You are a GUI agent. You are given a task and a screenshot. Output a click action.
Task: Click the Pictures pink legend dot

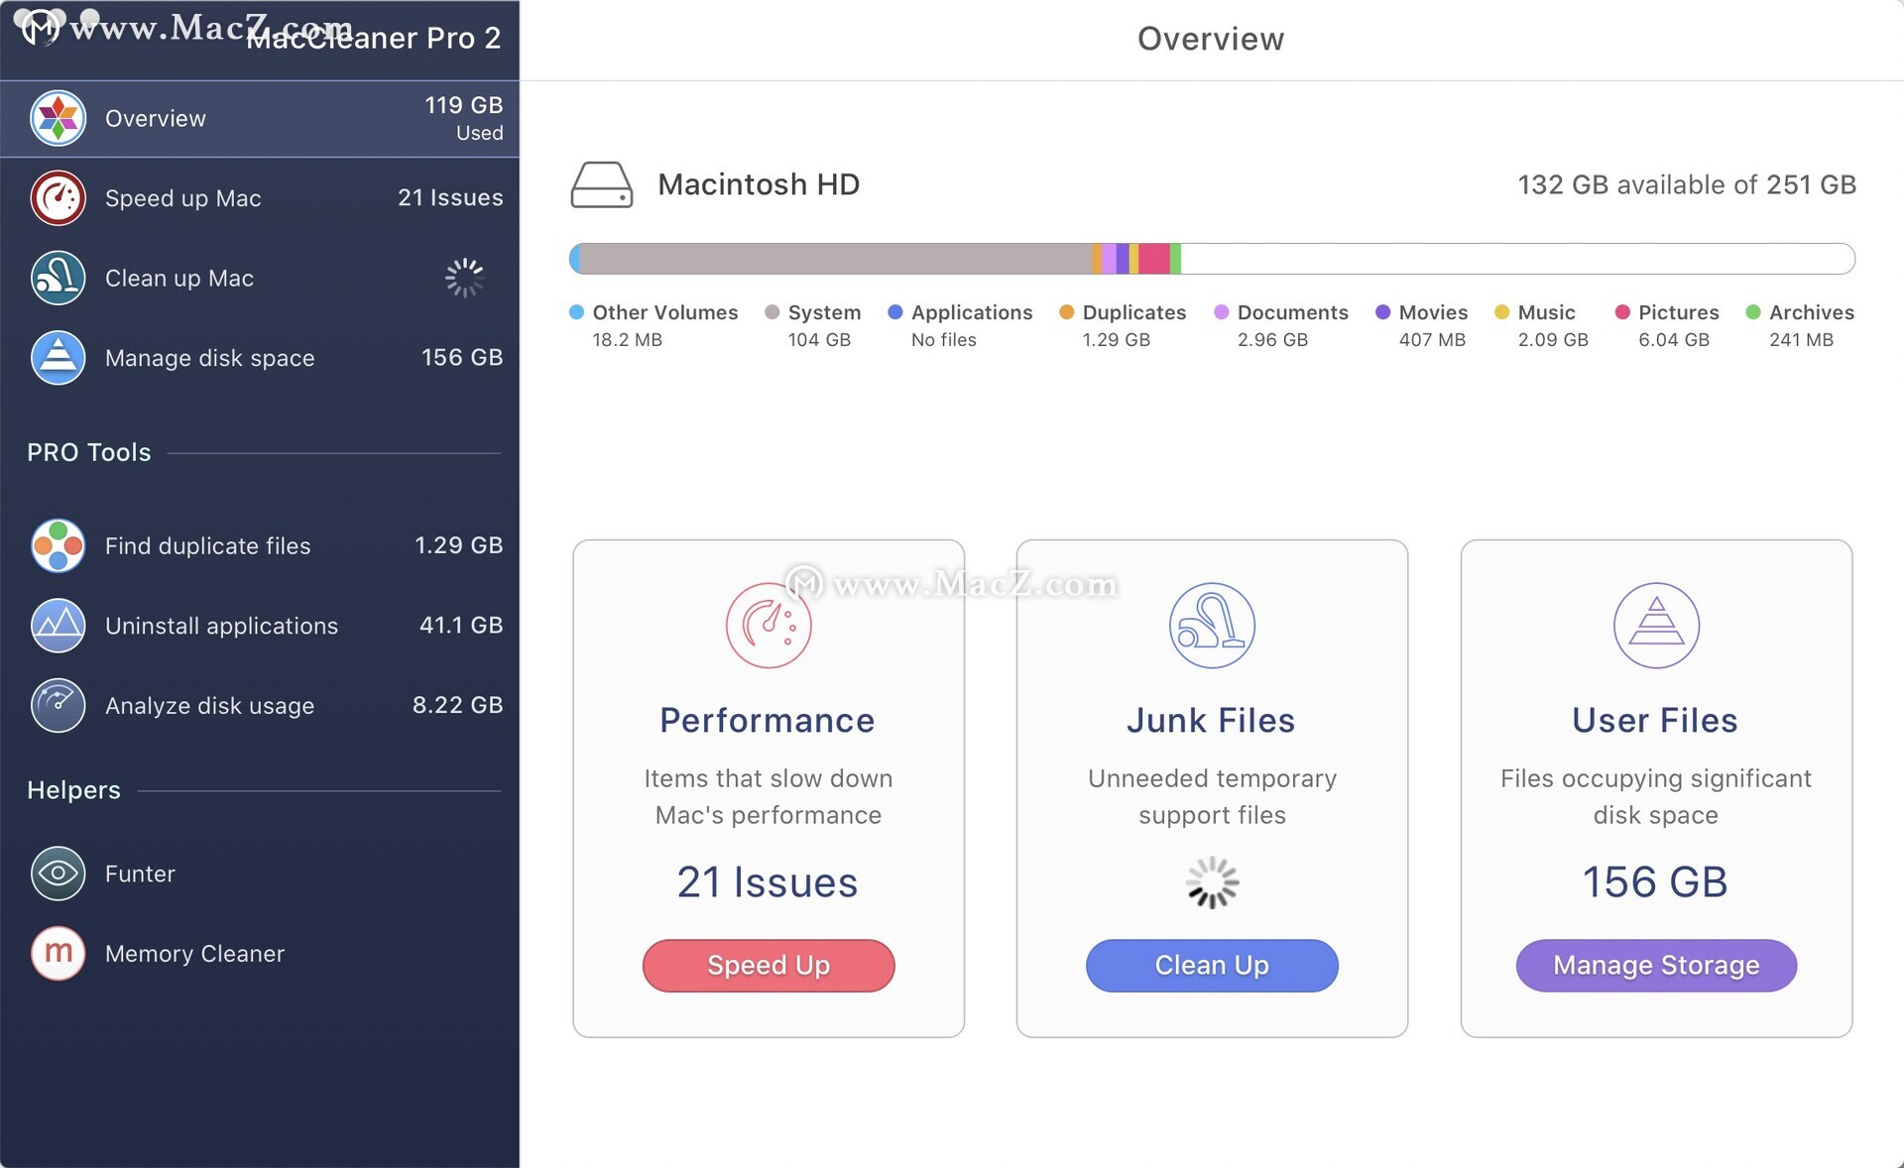click(x=1622, y=311)
